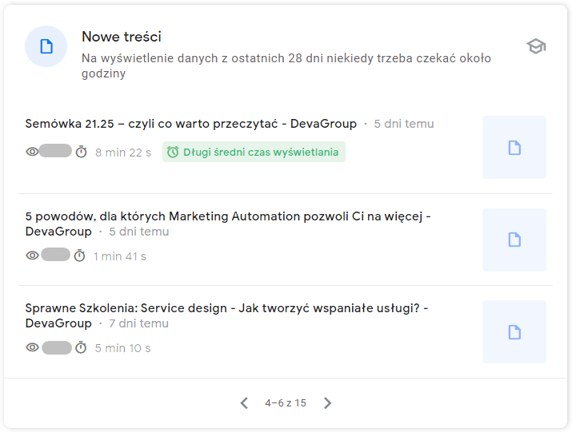Image resolution: width=572 pixels, height=432 pixels.
Task: Click the thumbnail for Sprawne Szkolenia article
Action: pyautogui.click(x=514, y=331)
